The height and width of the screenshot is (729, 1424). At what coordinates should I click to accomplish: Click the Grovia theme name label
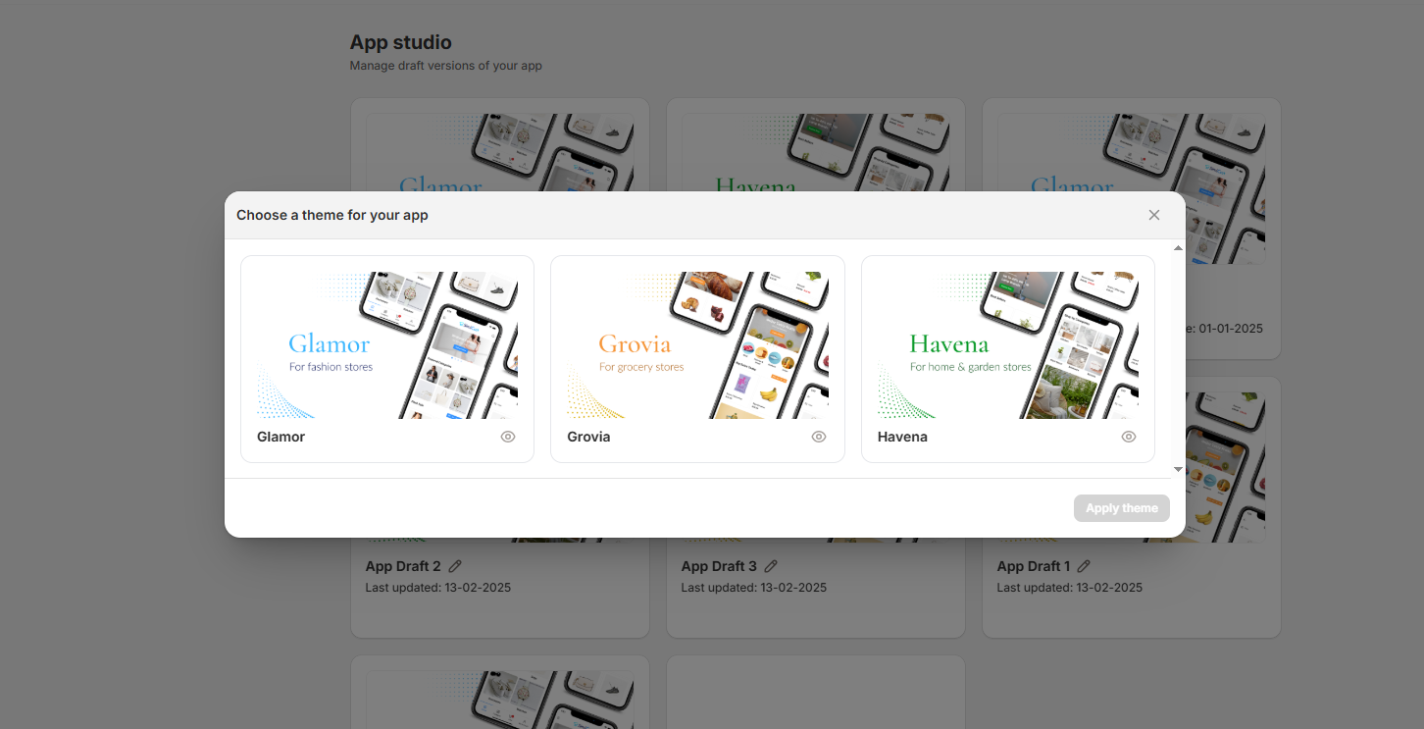click(588, 437)
